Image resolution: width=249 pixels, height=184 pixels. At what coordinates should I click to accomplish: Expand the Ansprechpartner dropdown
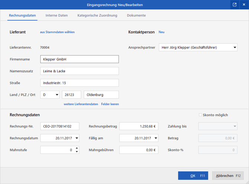pos(235,47)
